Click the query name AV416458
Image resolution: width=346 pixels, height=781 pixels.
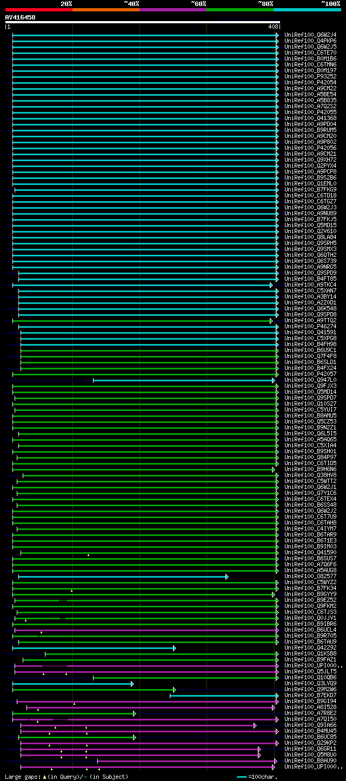21,17
